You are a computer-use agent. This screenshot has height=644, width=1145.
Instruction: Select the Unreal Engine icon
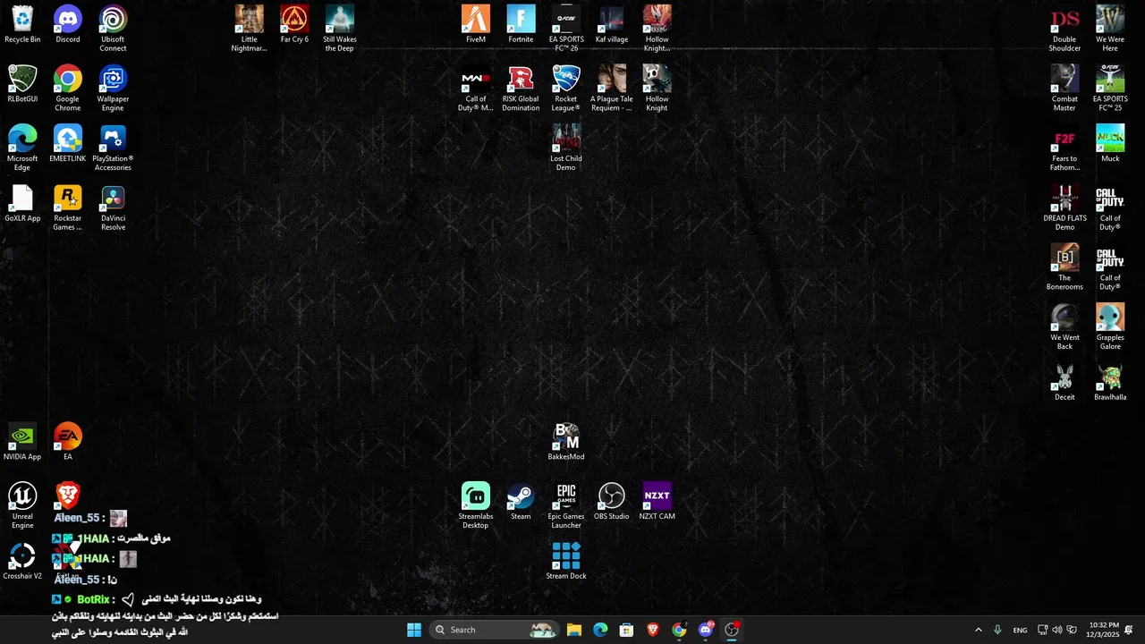pyautogui.click(x=22, y=506)
